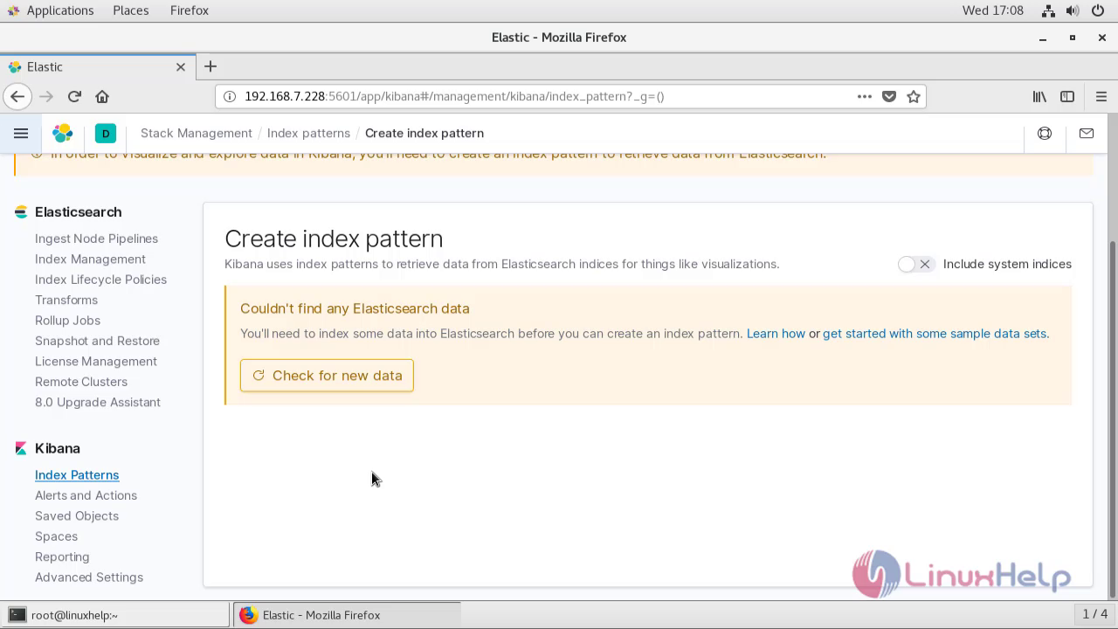Open Ingest Node Pipelines
The image size is (1118, 629).
tap(96, 238)
